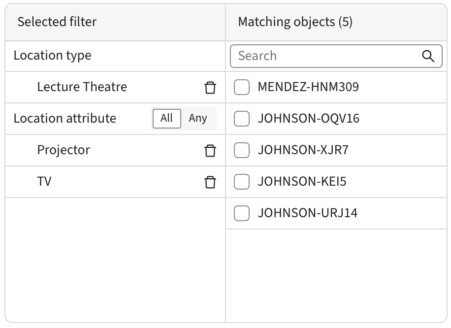Remove the TV attribute filter

click(210, 182)
